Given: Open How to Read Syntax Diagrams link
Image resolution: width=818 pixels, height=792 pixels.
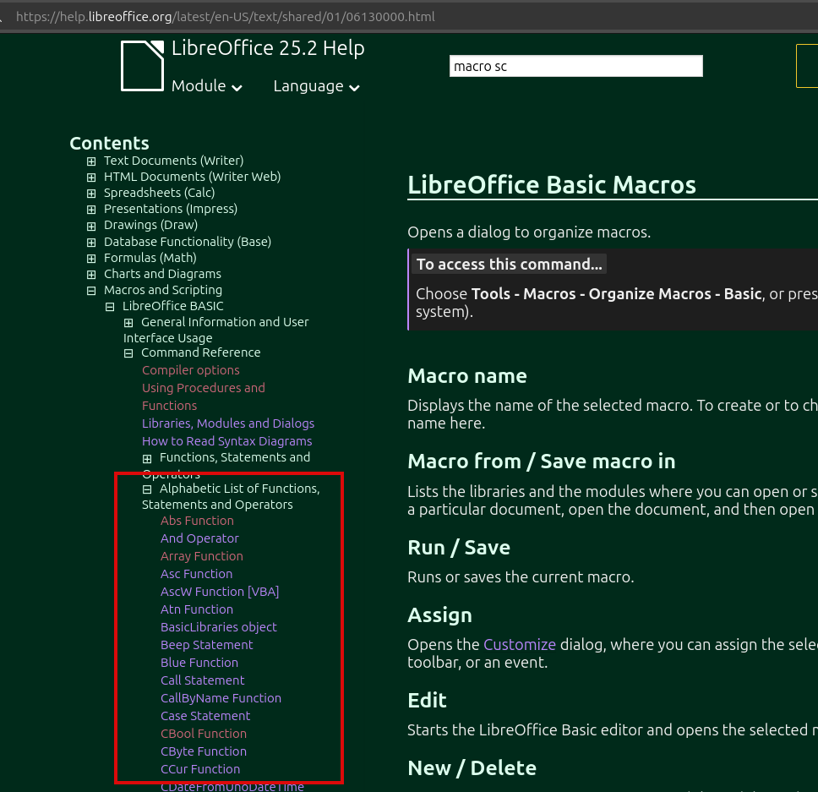Looking at the screenshot, I should point(227,441).
